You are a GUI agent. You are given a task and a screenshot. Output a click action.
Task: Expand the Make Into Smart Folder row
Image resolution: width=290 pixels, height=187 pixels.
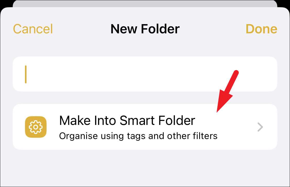145,127
